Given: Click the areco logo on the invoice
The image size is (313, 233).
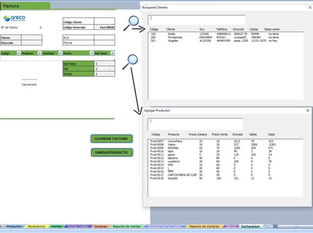Looking at the screenshot, I should (14, 18).
